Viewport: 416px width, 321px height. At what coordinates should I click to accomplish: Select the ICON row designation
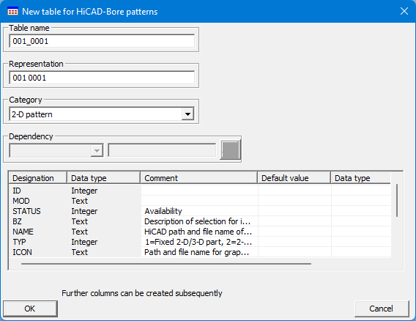22,252
